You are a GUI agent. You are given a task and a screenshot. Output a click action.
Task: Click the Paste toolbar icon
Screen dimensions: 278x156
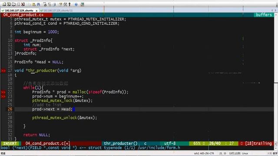(34, 4)
